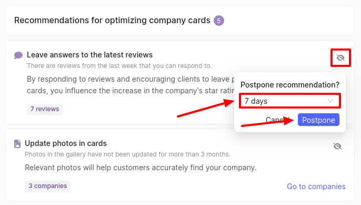Open the Update photos in cards heading
361x205 pixels.
pyautogui.click(x=66, y=143)
